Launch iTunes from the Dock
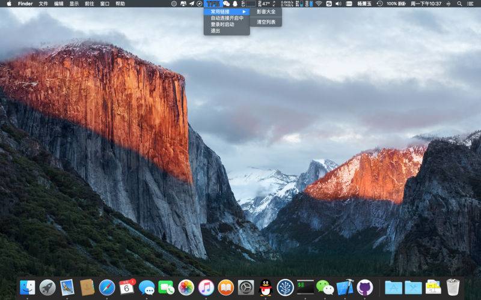This screenshot has width=481, height=300. [x=206, y=288]
